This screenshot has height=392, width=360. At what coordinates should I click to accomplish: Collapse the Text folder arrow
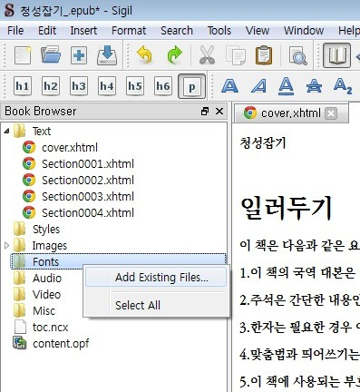tap(6, 132)
